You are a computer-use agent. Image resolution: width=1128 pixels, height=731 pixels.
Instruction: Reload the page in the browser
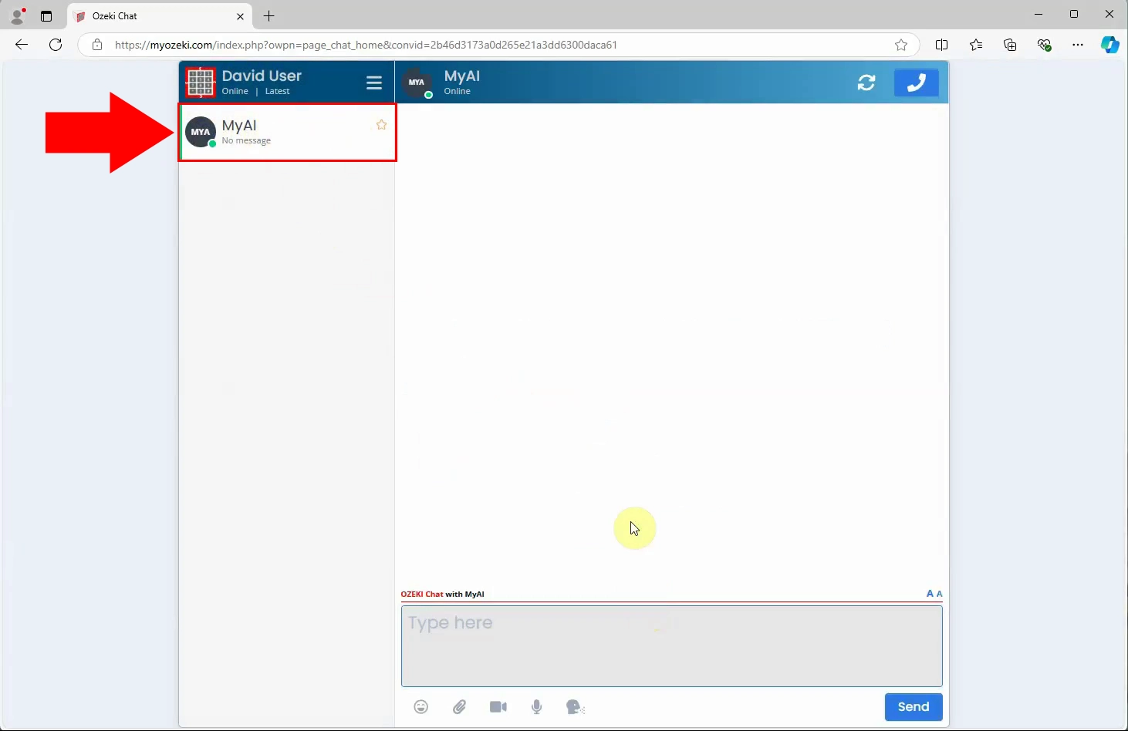click(56, 45)
